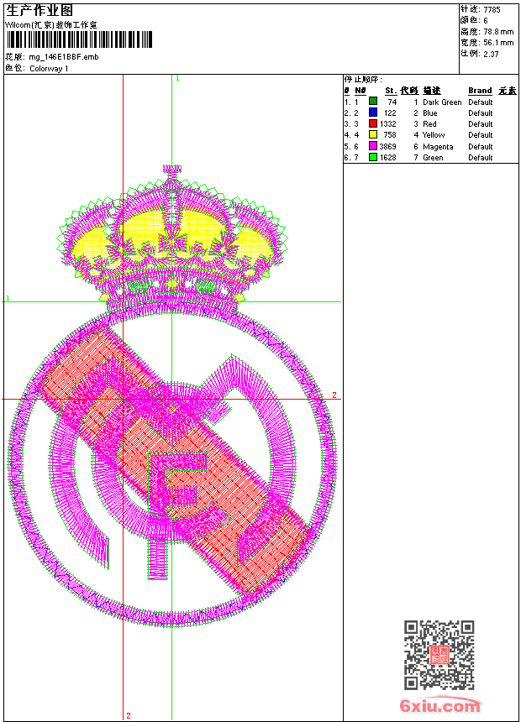Click the embroidered crown on the crest
521x722 pixels.
click(172, 239)
